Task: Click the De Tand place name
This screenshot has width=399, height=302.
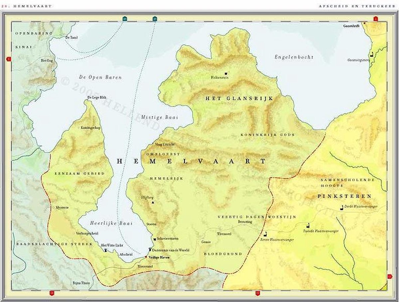Action: pyautogui.click(x=72, y=38)
